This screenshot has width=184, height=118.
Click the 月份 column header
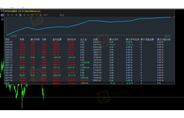tap(7, 39)
